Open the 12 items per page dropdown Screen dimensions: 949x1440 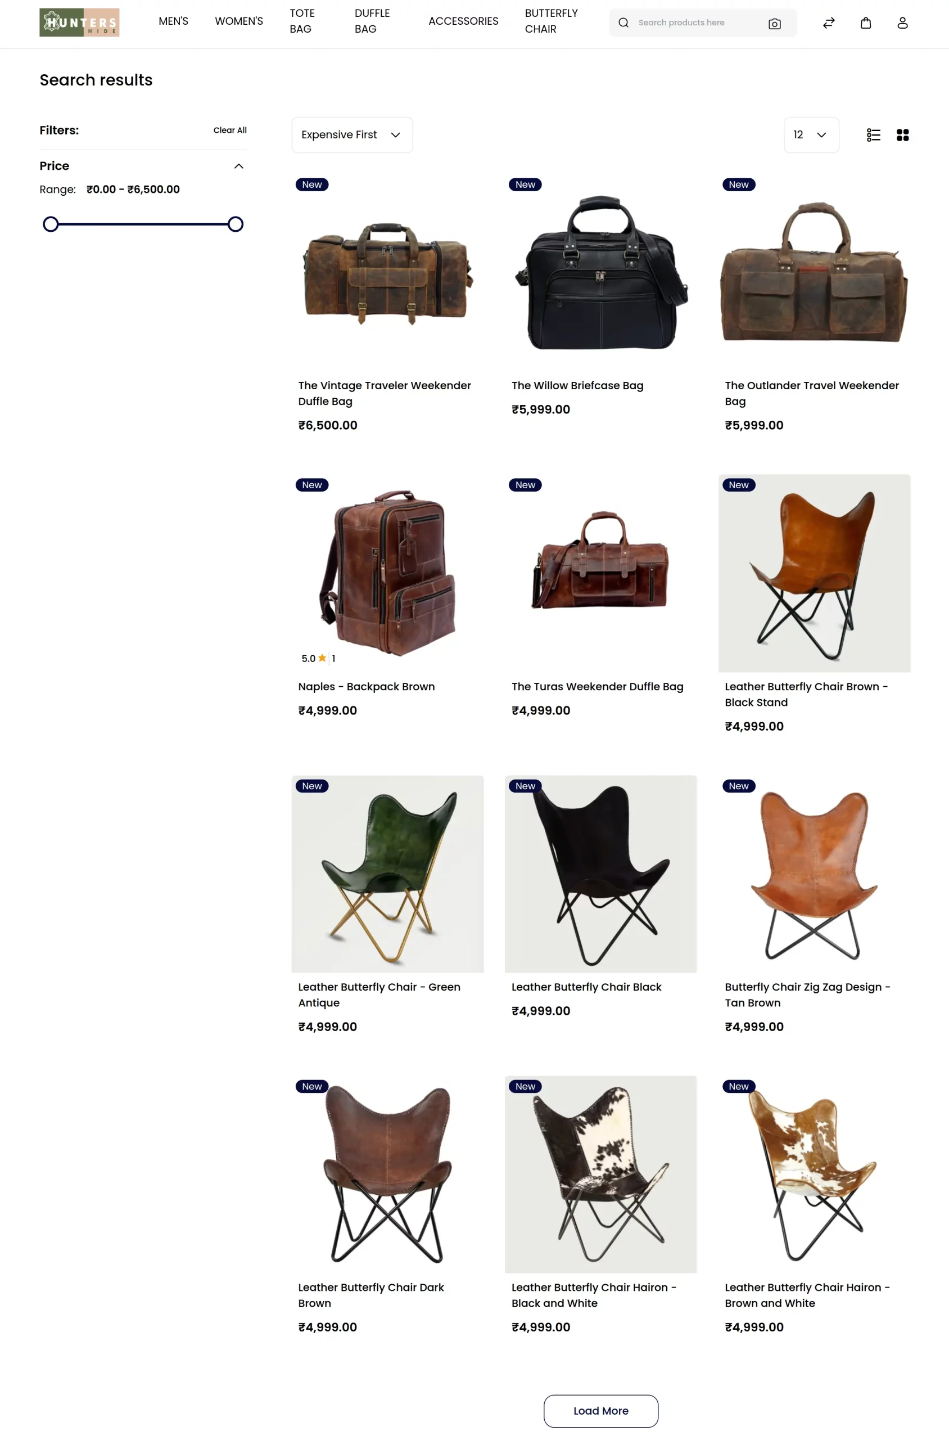pos(811,135)
